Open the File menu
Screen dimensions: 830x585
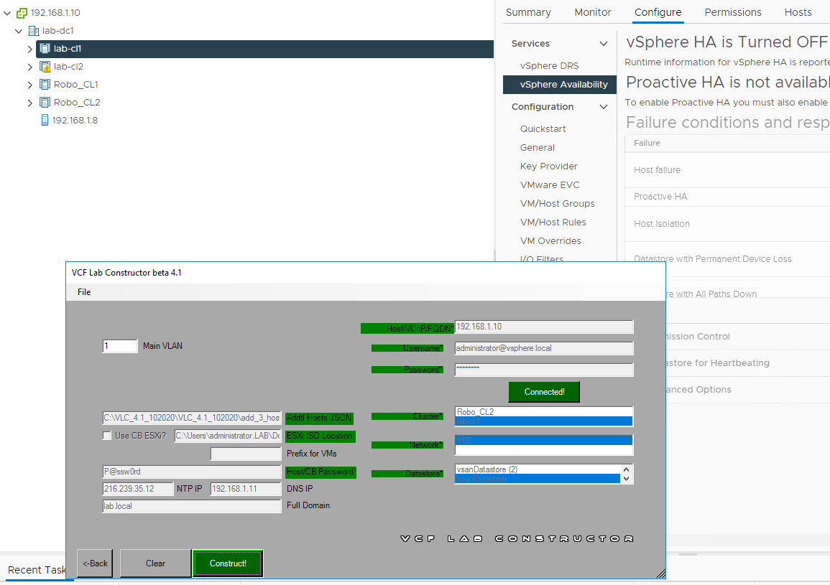[x=84, y=292]
